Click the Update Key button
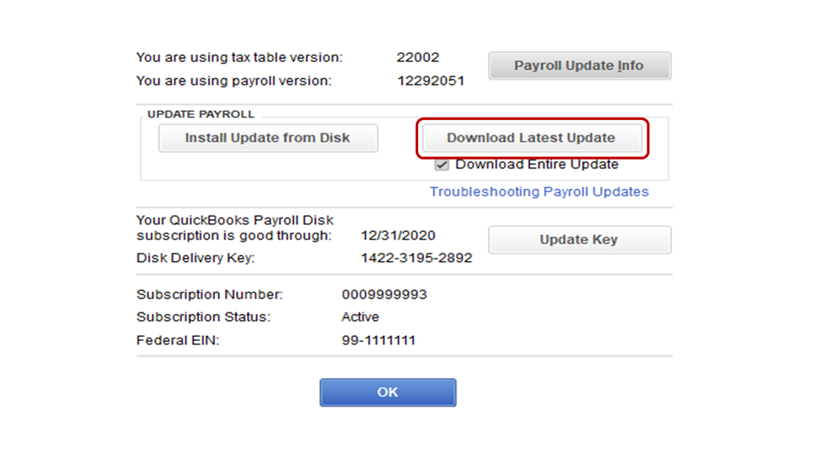839x472 pixels. [x=579, y=239]
